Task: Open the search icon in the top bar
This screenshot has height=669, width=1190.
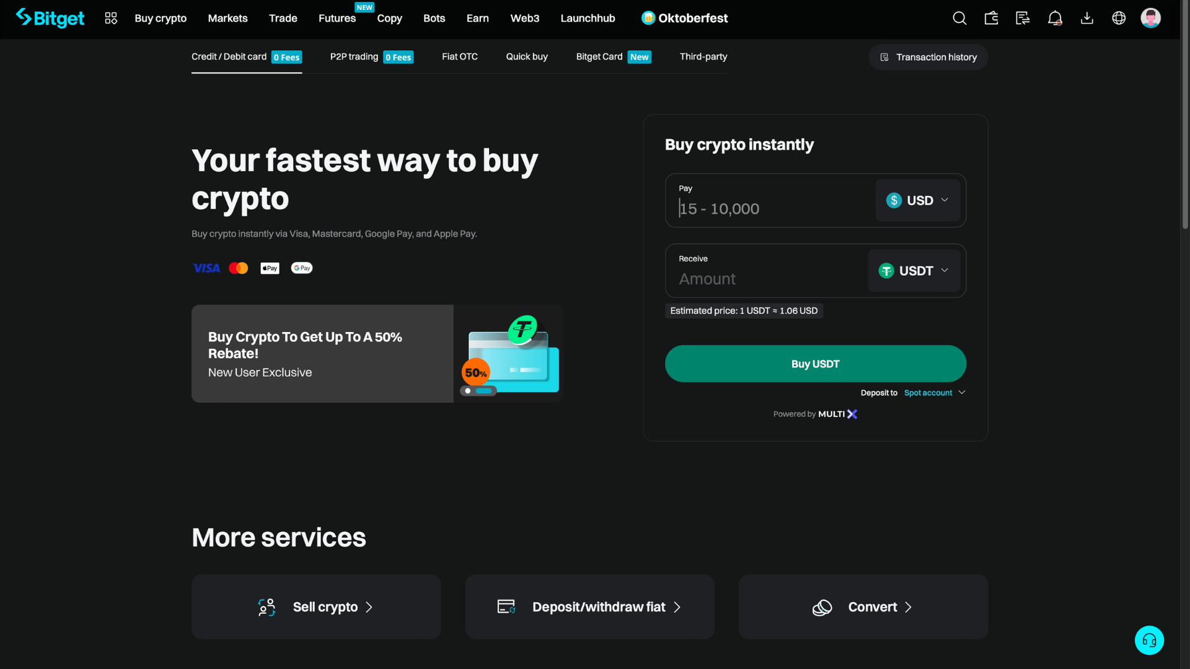Action: [x=959, y=18]
